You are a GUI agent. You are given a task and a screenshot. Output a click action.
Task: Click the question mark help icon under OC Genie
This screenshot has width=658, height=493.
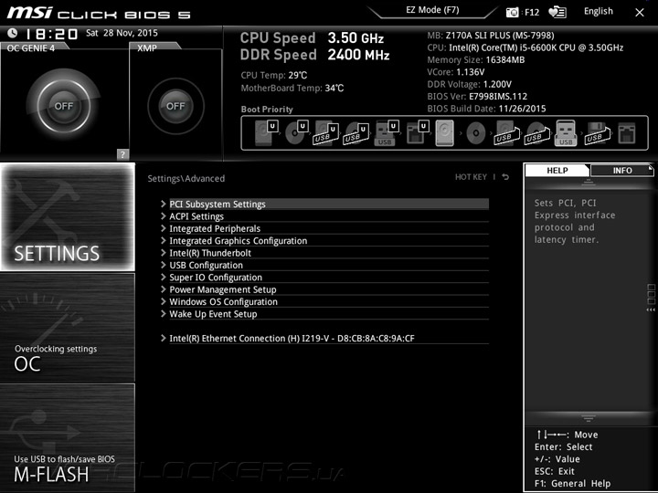coord(122,154)
